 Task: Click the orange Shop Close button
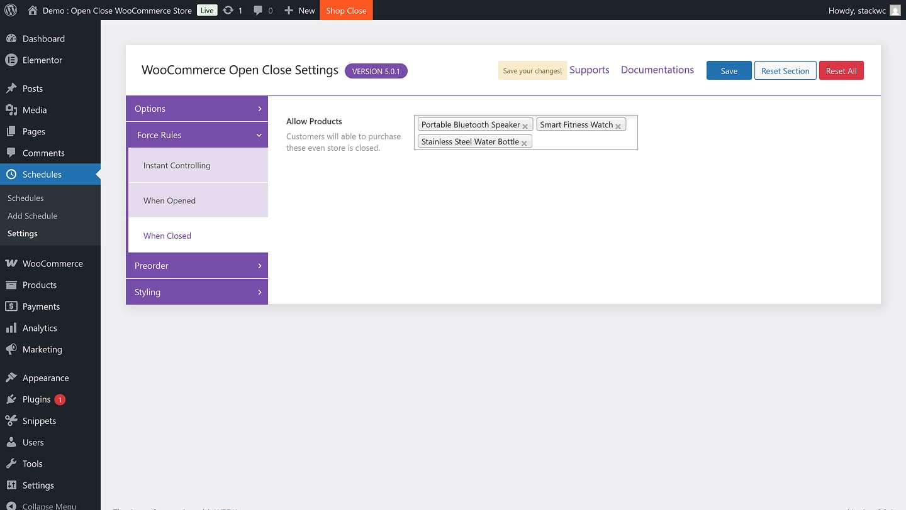(x=346, y=10)
